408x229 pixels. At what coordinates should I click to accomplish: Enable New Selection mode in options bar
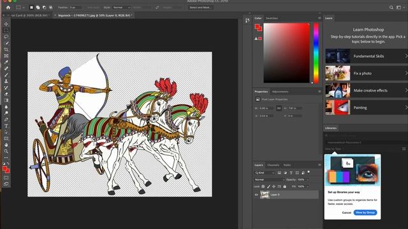coord(31,8)
